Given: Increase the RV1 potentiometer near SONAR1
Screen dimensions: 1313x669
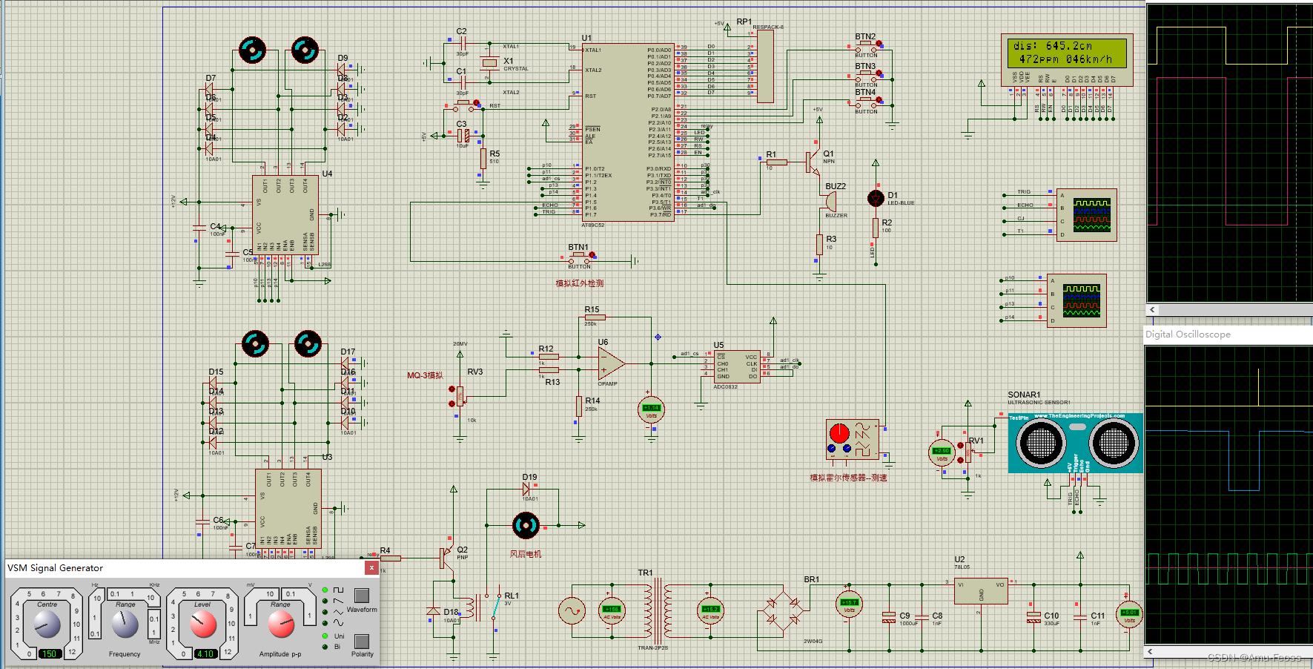Looking at the screenshot, I should tap(960, 446).
